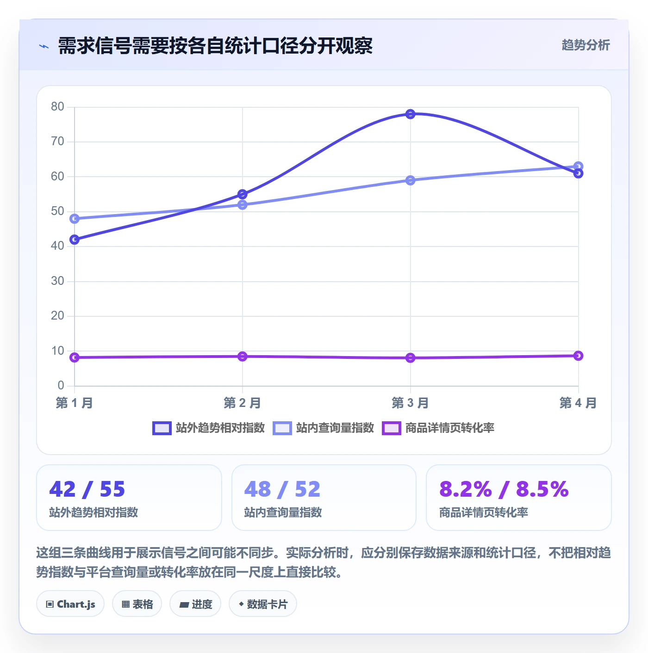Click the 80 y-axis tick label
Image resolution: width=648 pixels, height=653 pixels.
57,107
